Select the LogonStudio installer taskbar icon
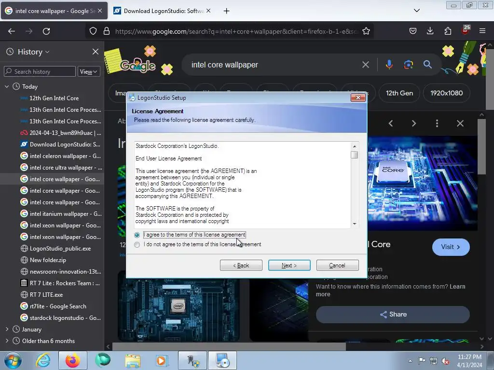 pyautogui.click(x=222, y=360)
